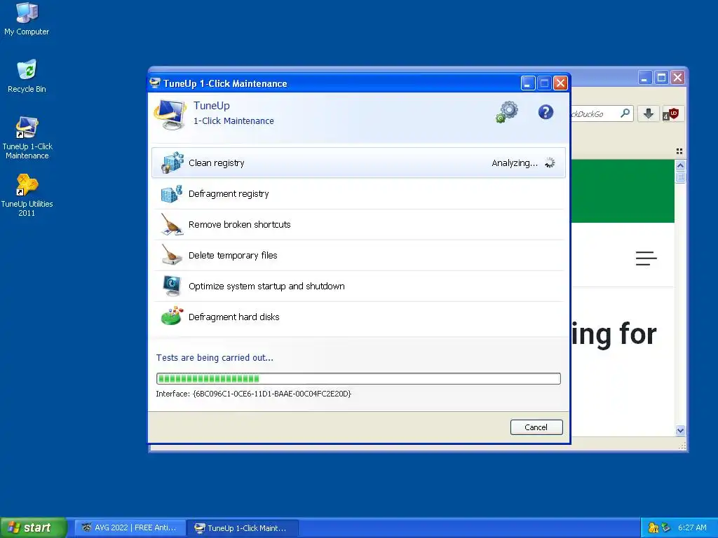Select Delete temporary files text

click(x=233, y=255)
